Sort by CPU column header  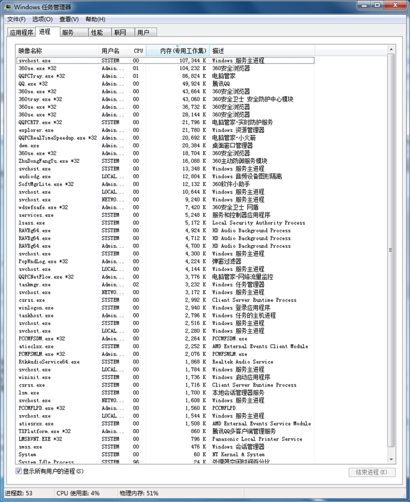[x=138, y=50]
